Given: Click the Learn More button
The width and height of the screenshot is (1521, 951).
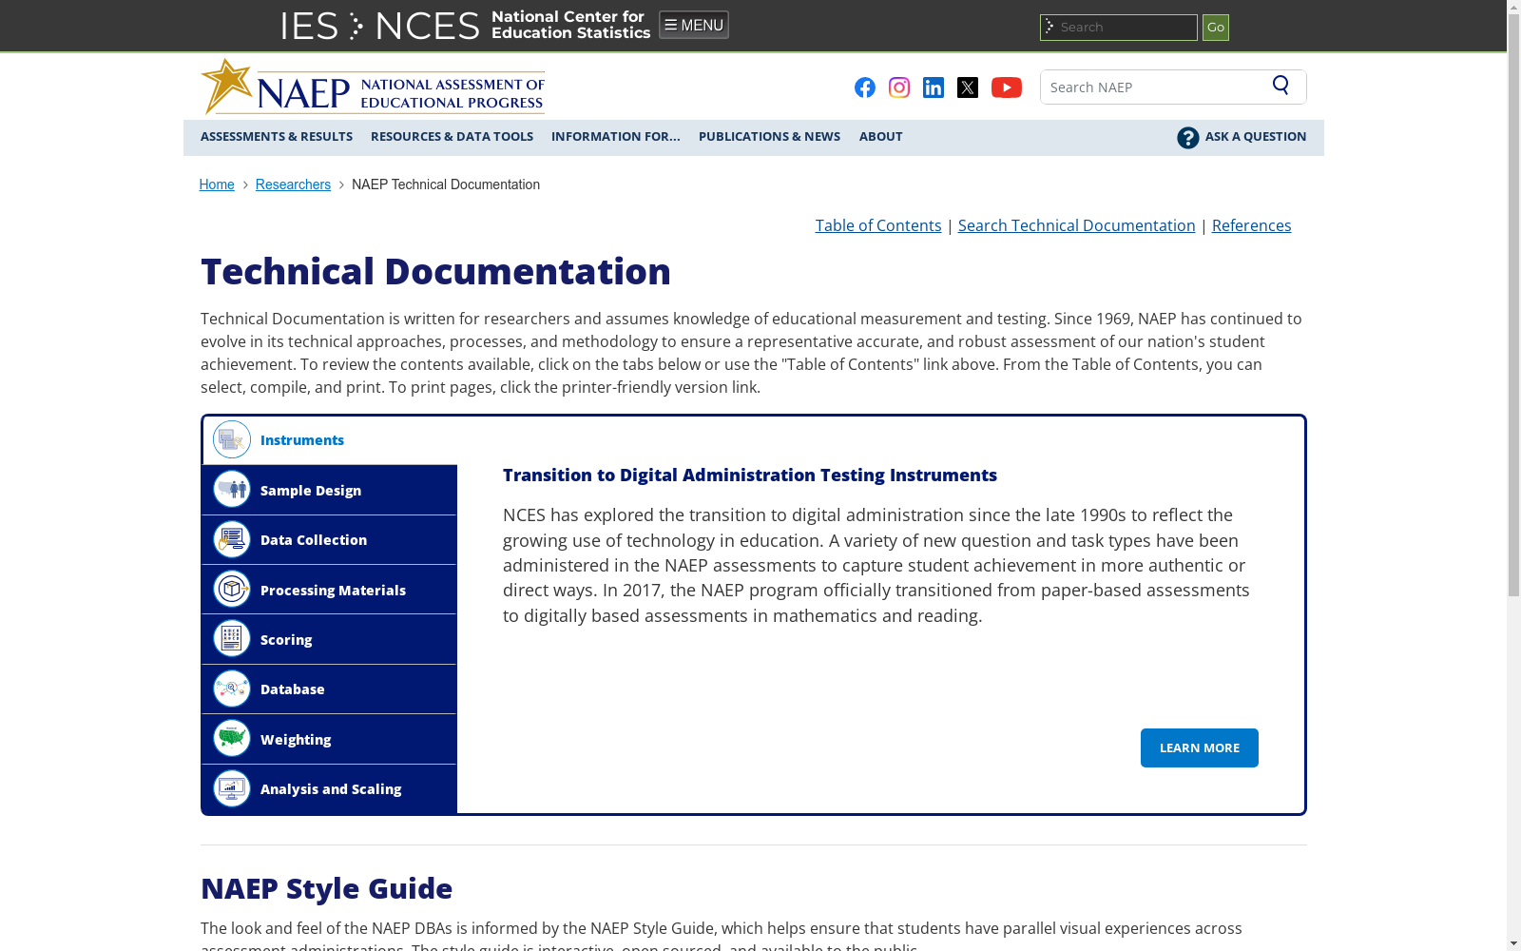Looking at the screenshot, I should pos(1200,747).
